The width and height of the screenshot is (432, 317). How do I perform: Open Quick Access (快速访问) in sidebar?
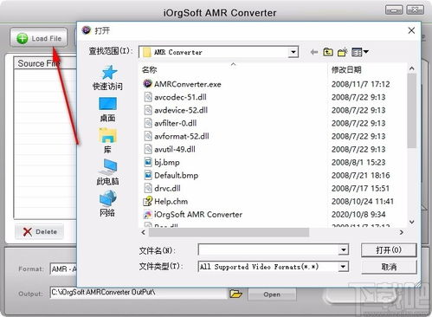[107, 77]
